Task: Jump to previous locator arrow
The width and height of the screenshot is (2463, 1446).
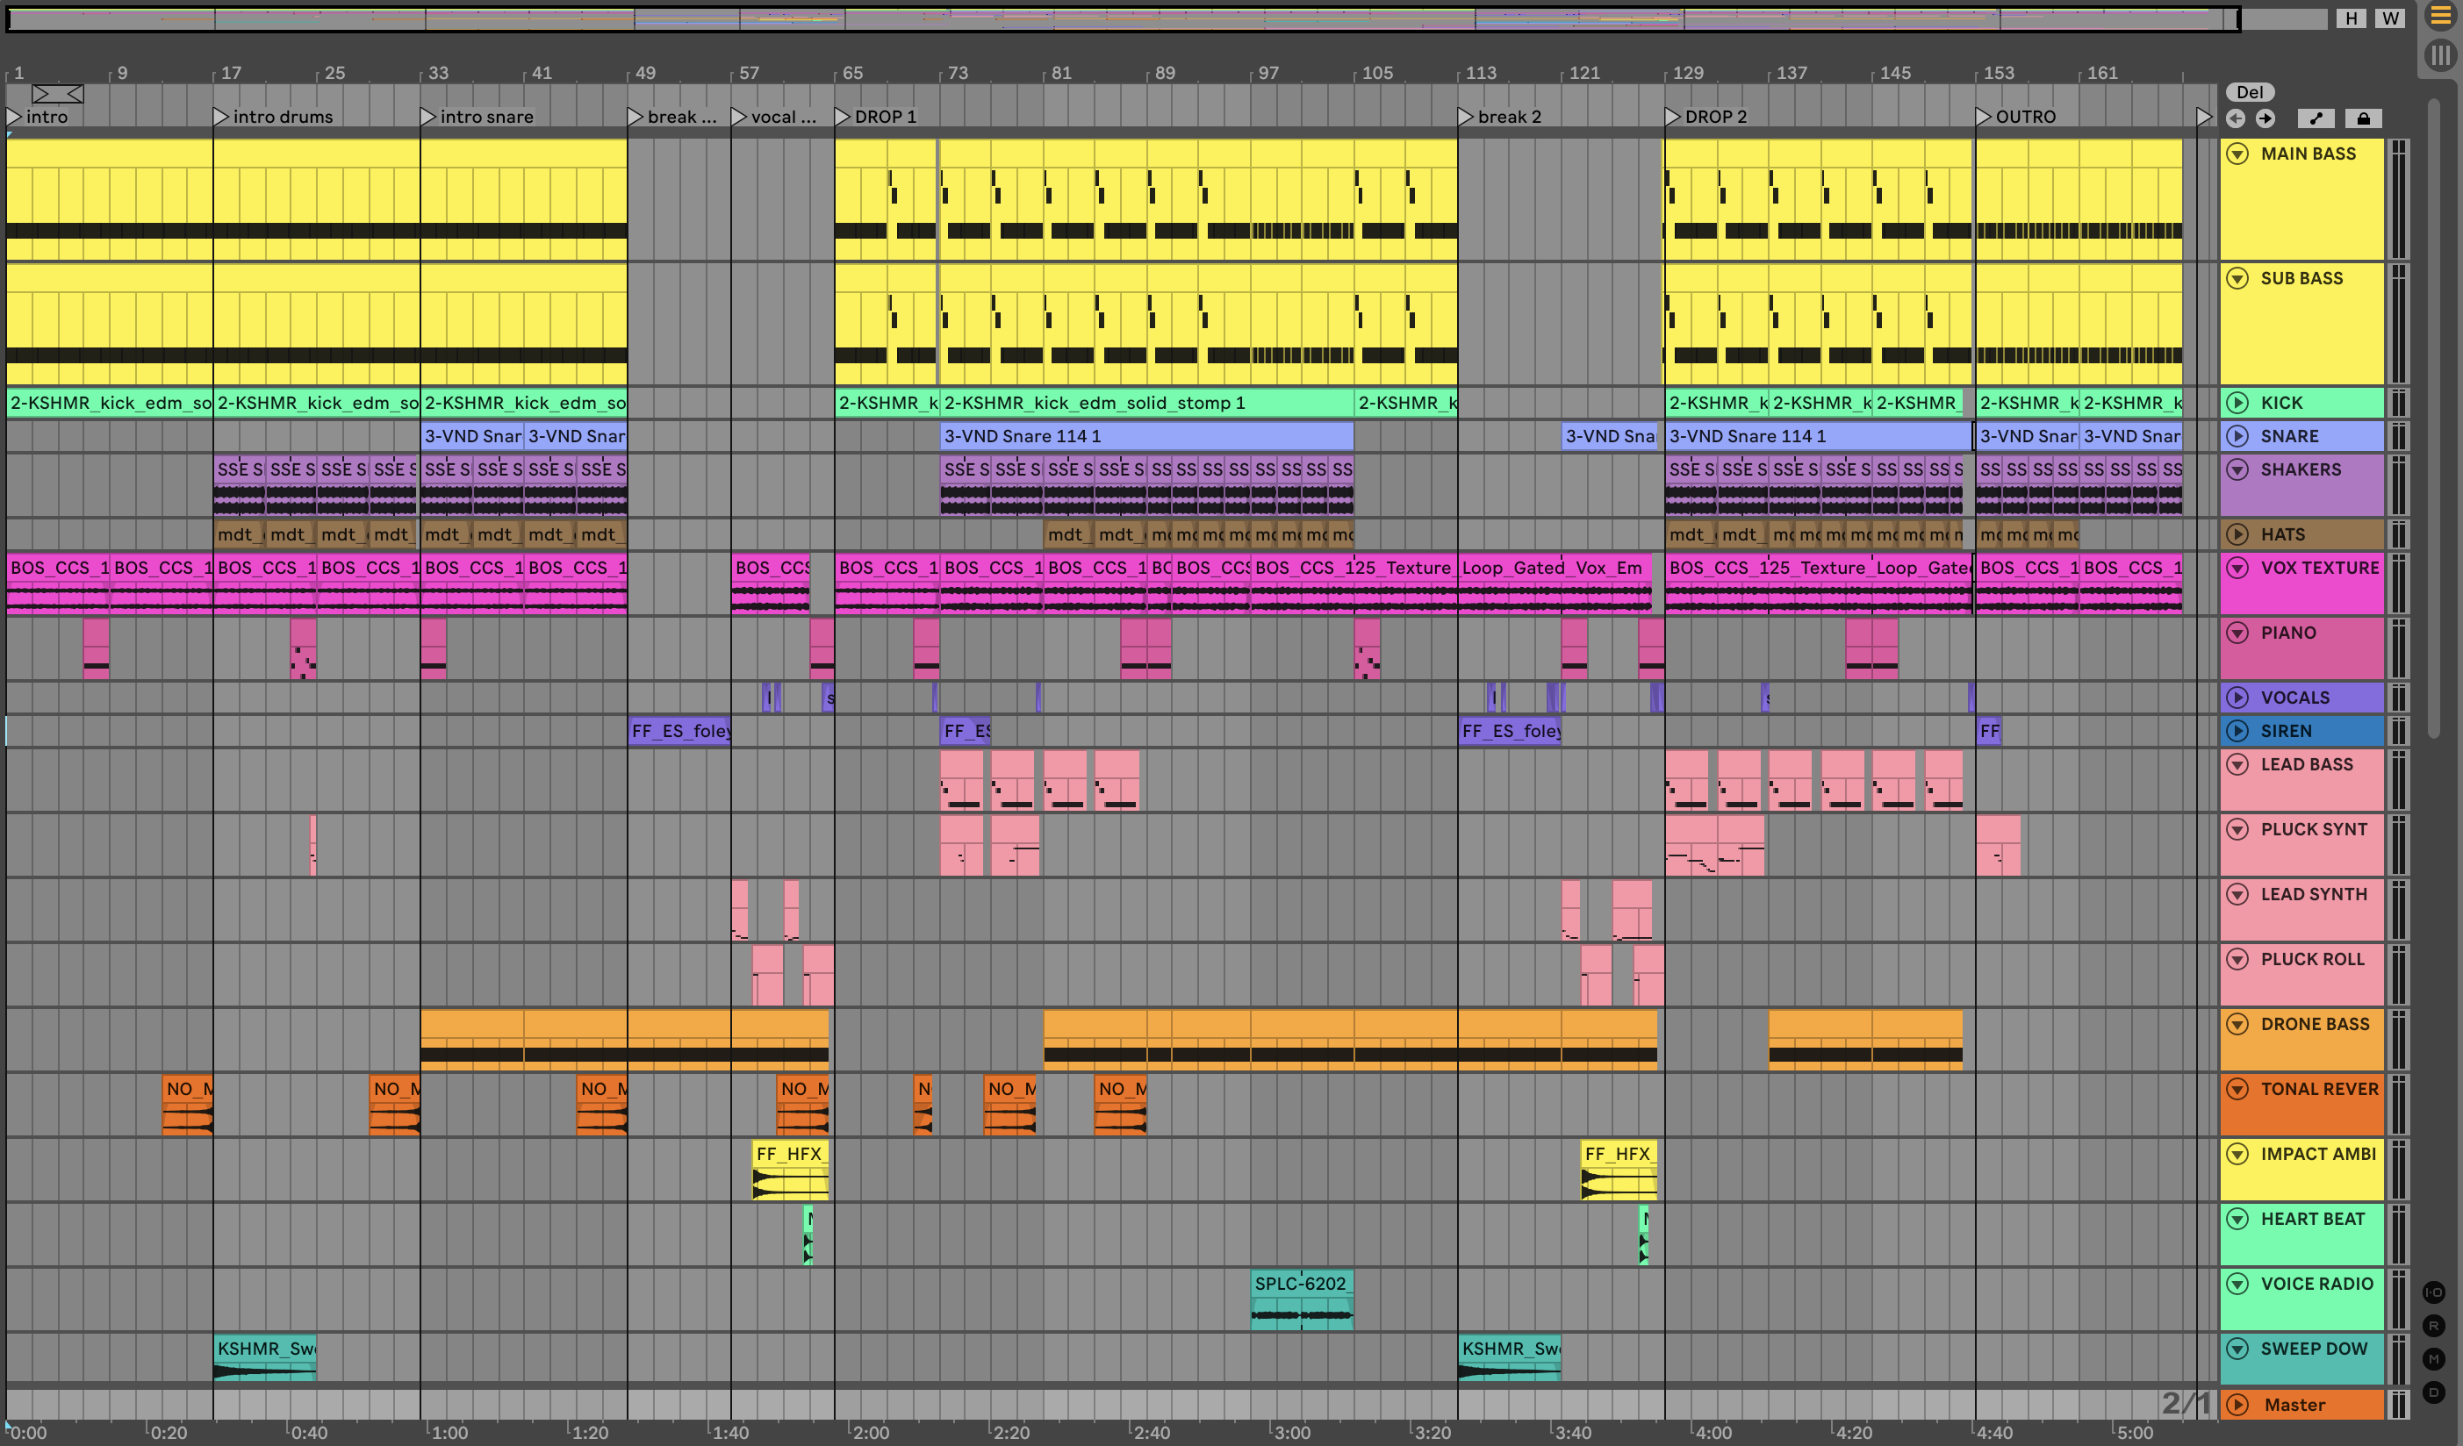Action: (x=2236, y=118)
